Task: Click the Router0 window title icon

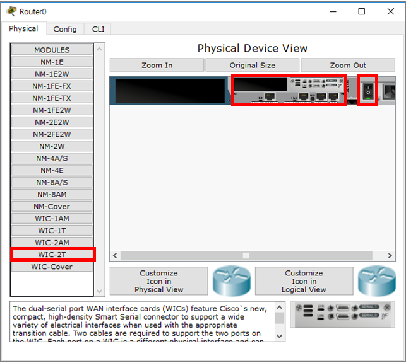Action: coord(11,11)
